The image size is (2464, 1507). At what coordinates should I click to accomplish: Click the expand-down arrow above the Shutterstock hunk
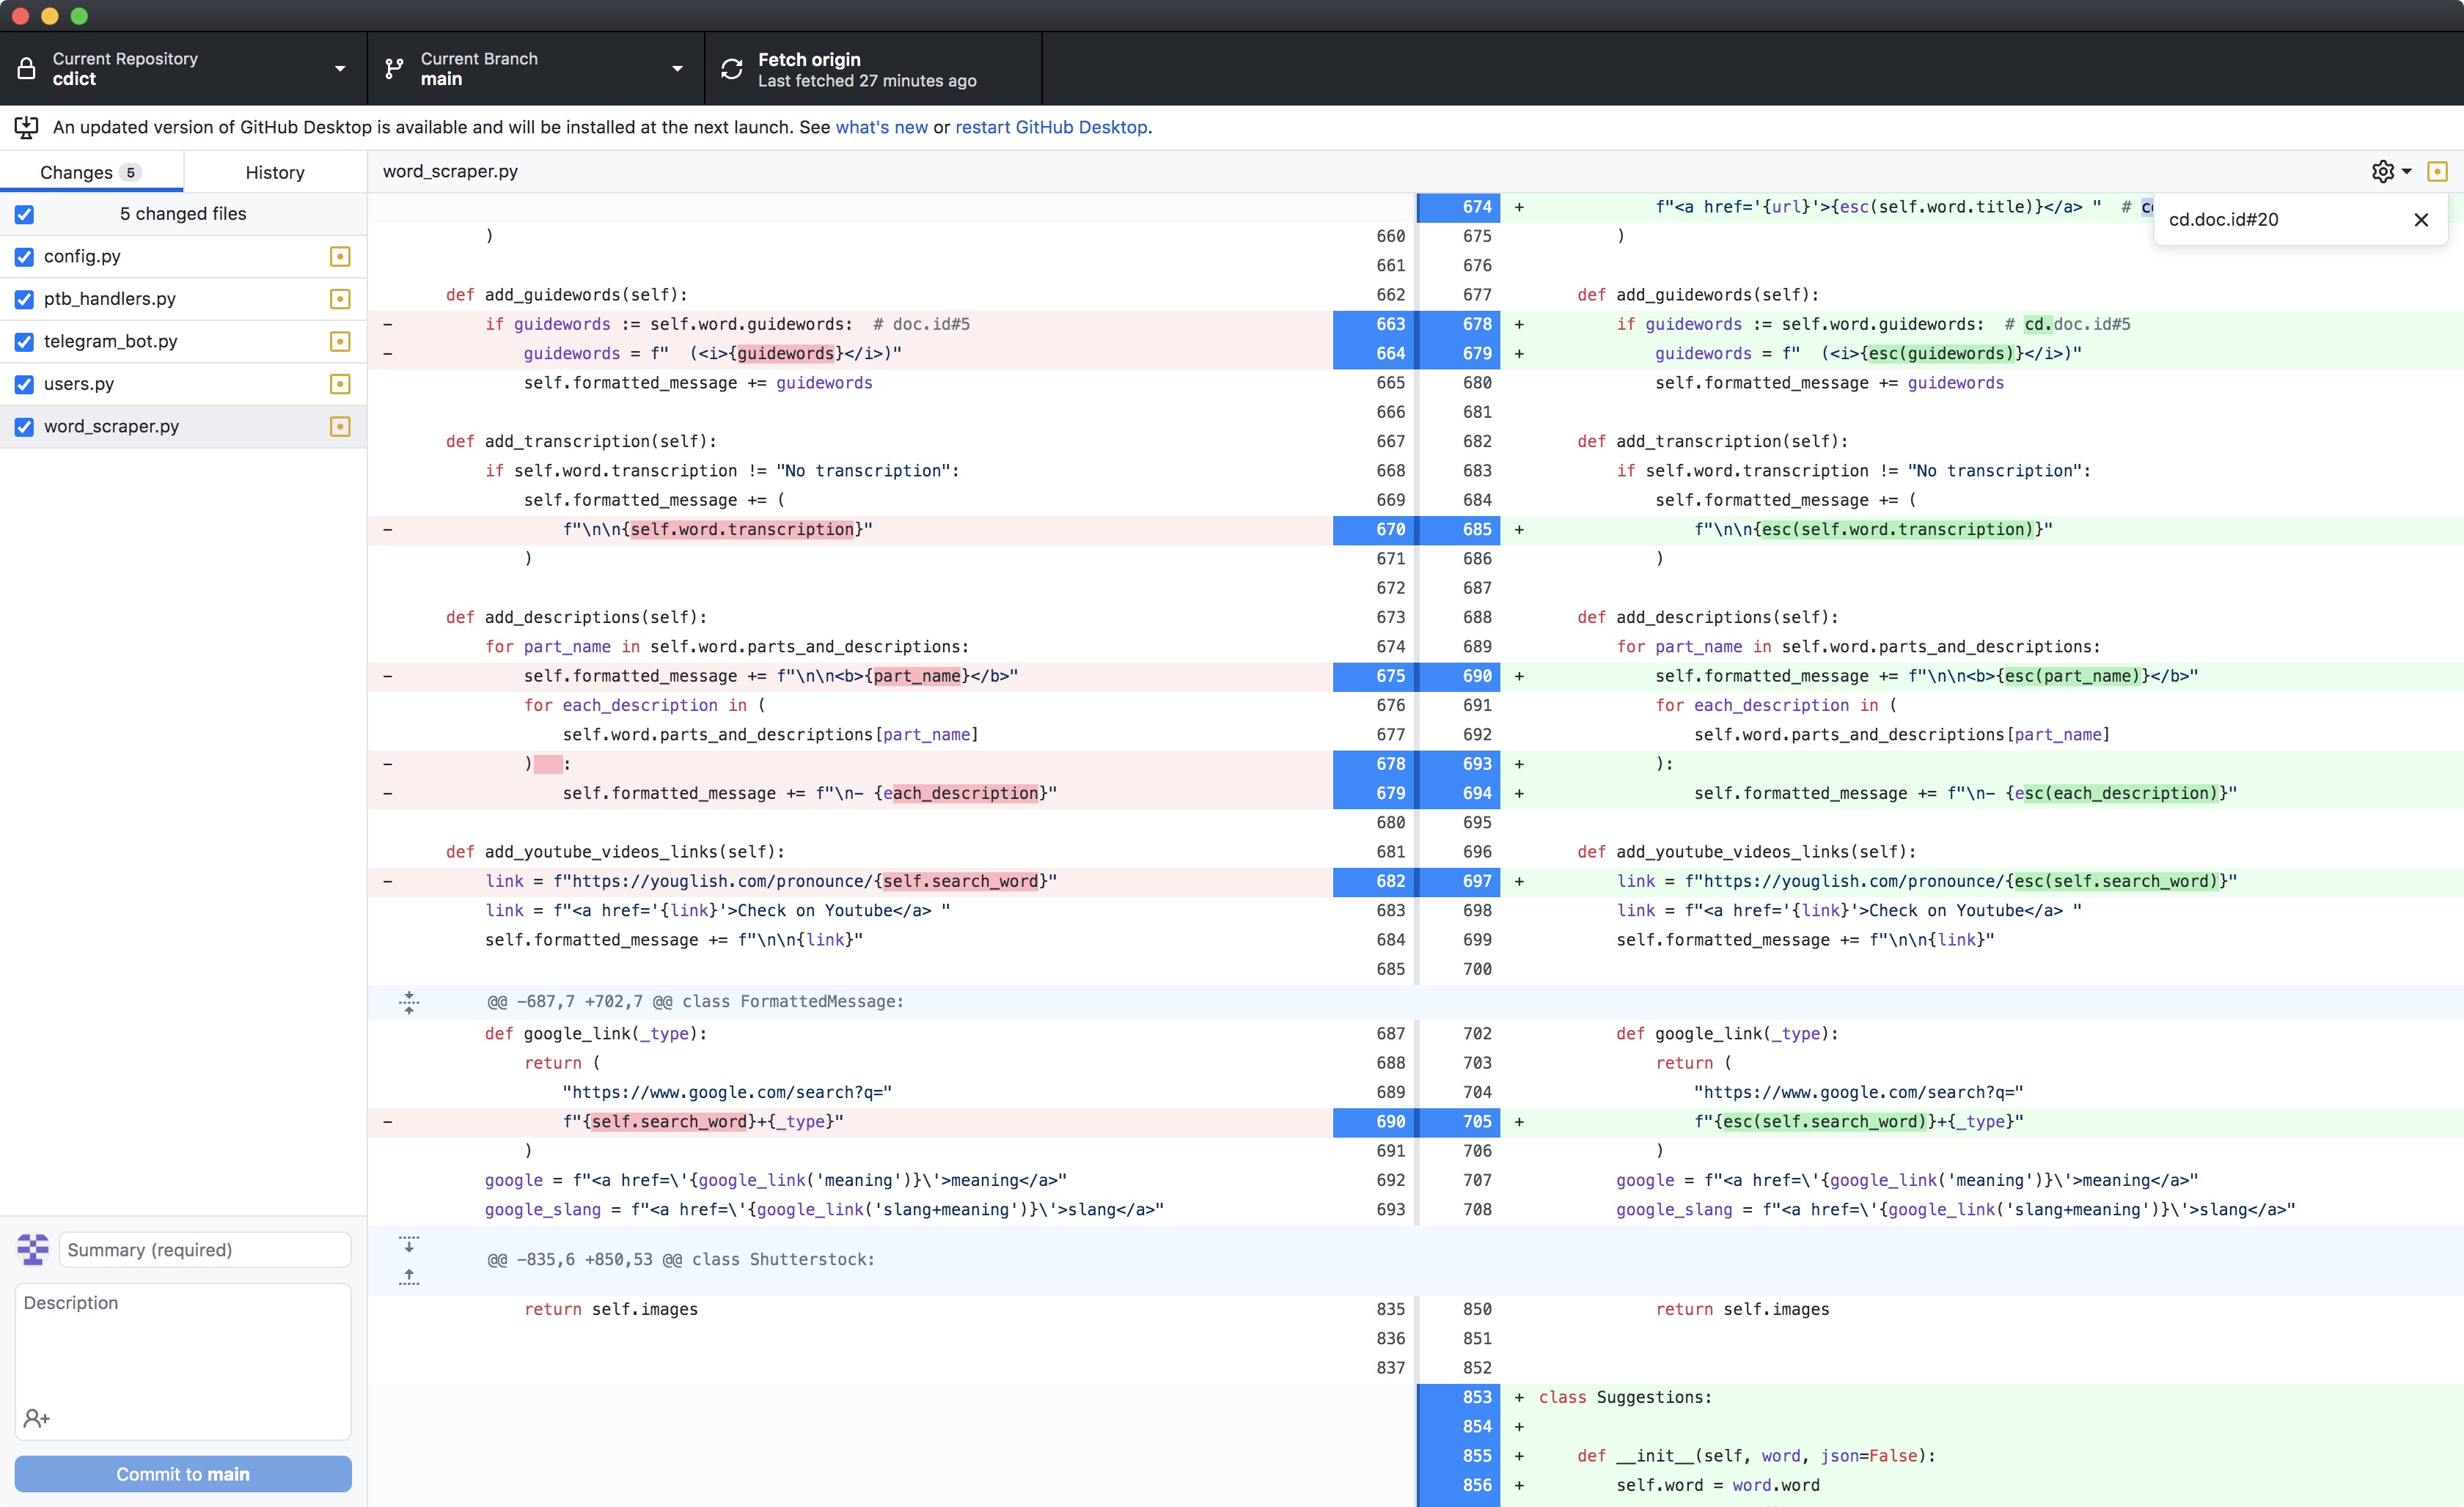point(409,1244)
